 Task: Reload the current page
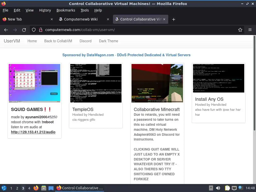(x=24, y=30)
